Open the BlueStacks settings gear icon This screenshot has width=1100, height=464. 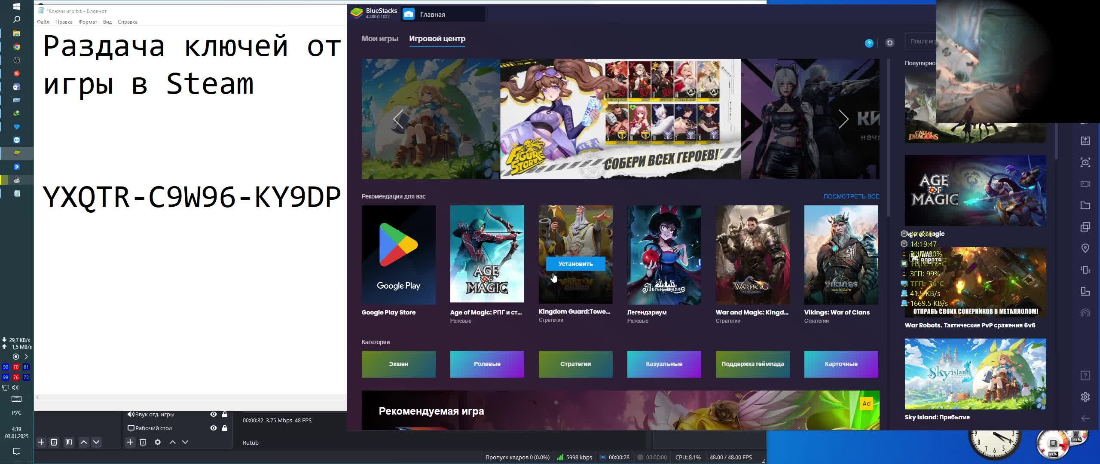click(x=1085, y=397)
